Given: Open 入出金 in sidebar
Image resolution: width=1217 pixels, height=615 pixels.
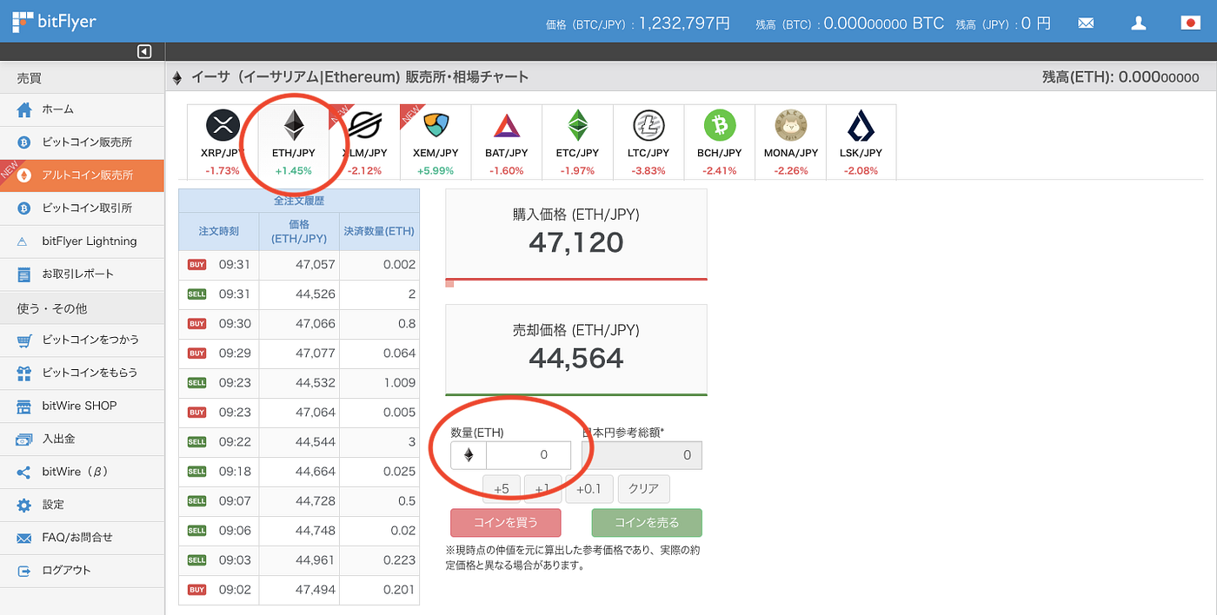Looking at the screenshot, I should (x=82, y=439).
